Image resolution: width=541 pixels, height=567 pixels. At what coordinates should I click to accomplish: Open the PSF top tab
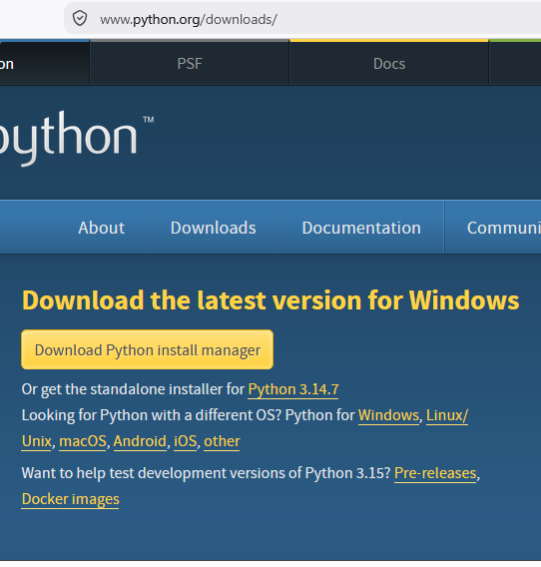[x=190, y=64]
